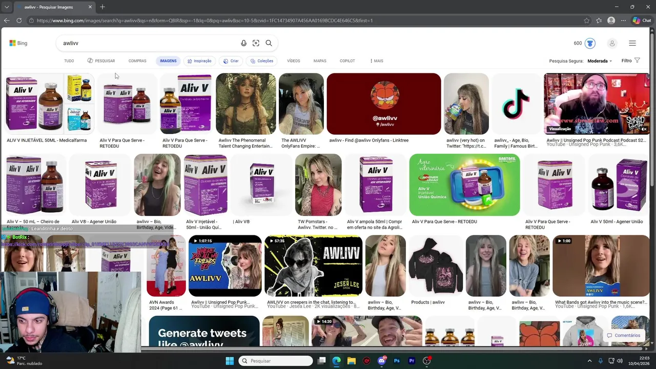Open the tab list dropdown arrow
656x369 pixels.
pos(6,7)
